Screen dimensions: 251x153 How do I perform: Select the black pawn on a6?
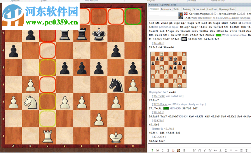pyautogui.click(x=13, y=51)
